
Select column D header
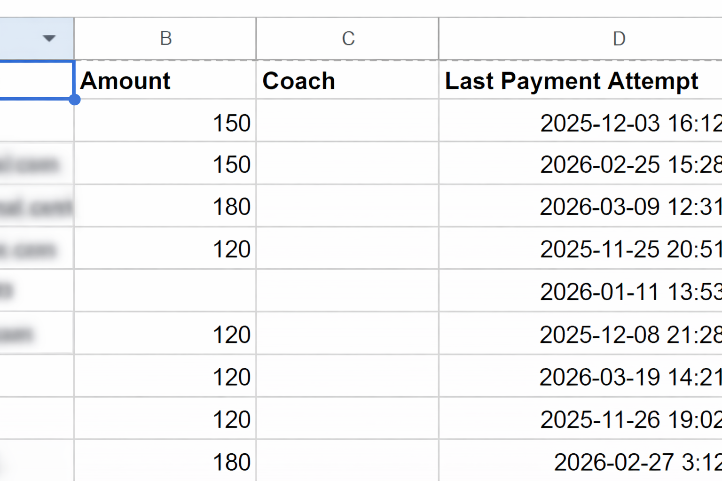point(620,39)
